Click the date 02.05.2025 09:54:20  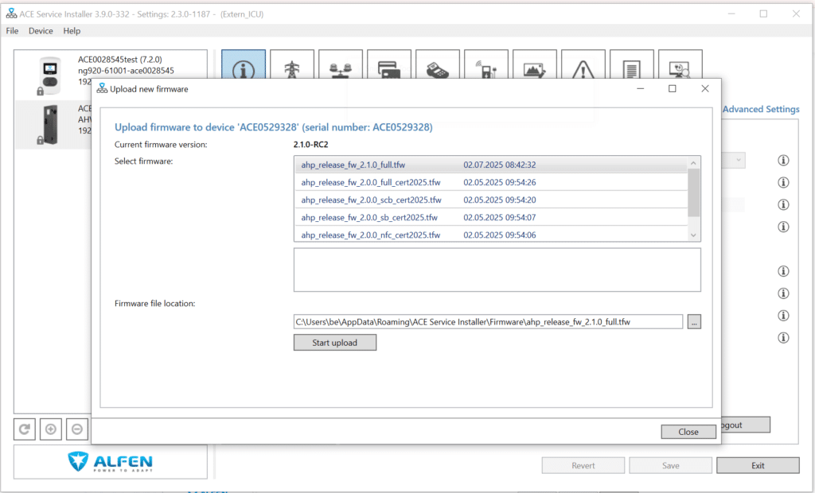(x=500, y=200)
